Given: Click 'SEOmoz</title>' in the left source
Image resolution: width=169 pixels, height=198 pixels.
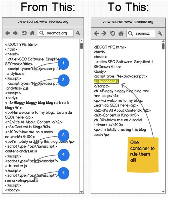Looking at the screenshot, I should click(19, 64).
